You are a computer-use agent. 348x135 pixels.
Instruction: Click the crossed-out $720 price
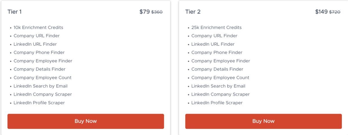[335, 12]
